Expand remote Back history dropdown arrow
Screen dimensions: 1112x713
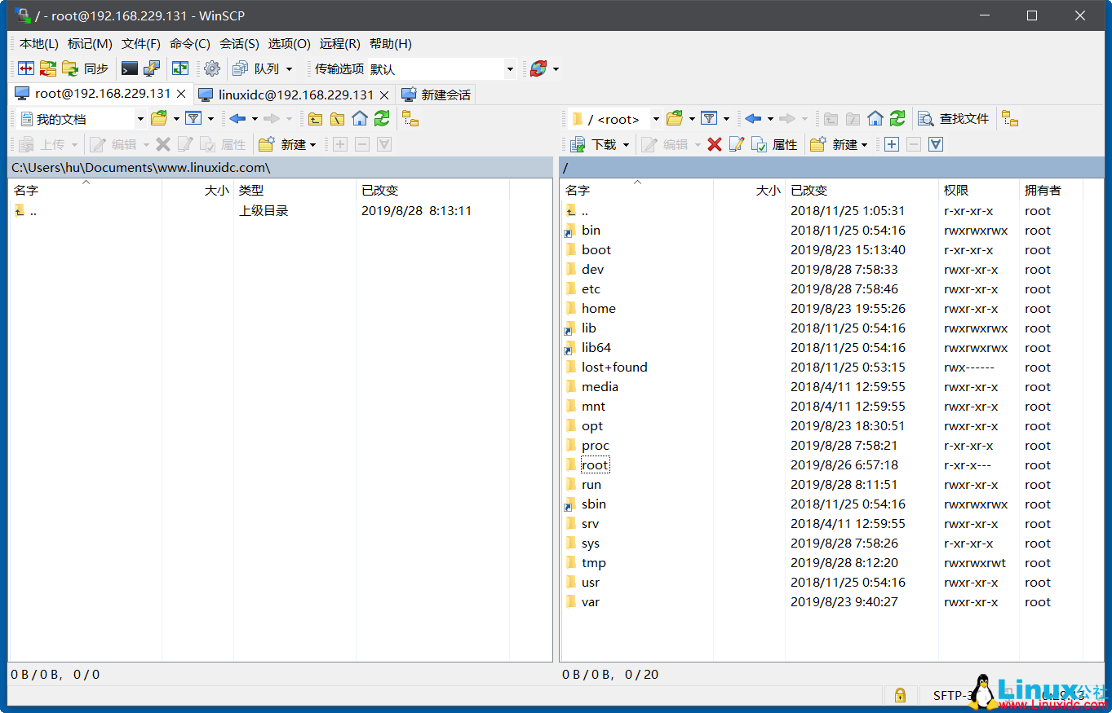click(769, 119)
